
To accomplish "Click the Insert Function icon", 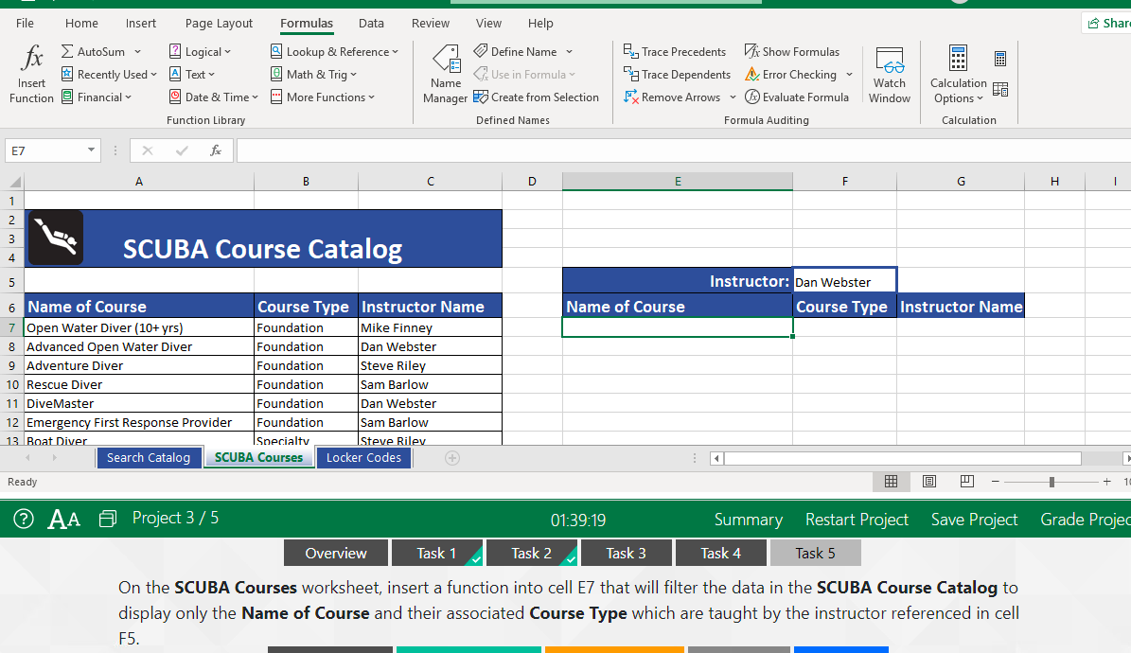I will 30,73.
